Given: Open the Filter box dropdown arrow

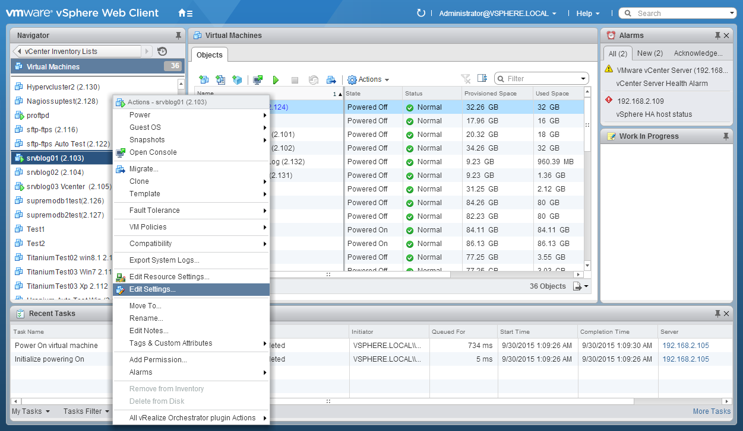Looking at the screenshot, I should pyautogui.click(x=583, y=79).
